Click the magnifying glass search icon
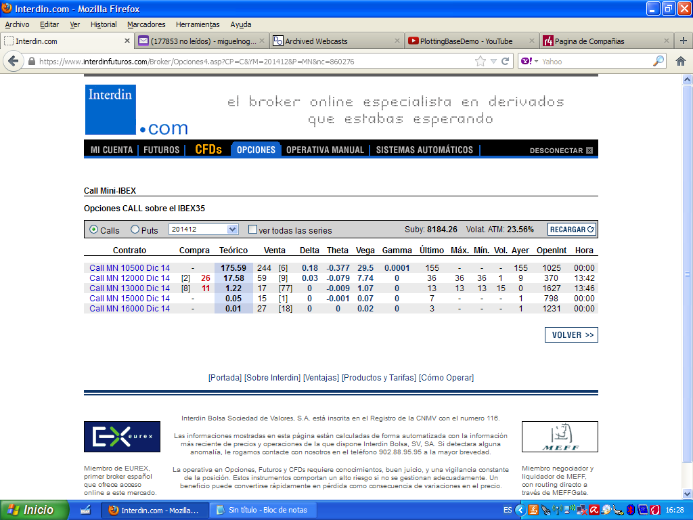This screenshot has height=520, width=693. click(x=658, y=61)
